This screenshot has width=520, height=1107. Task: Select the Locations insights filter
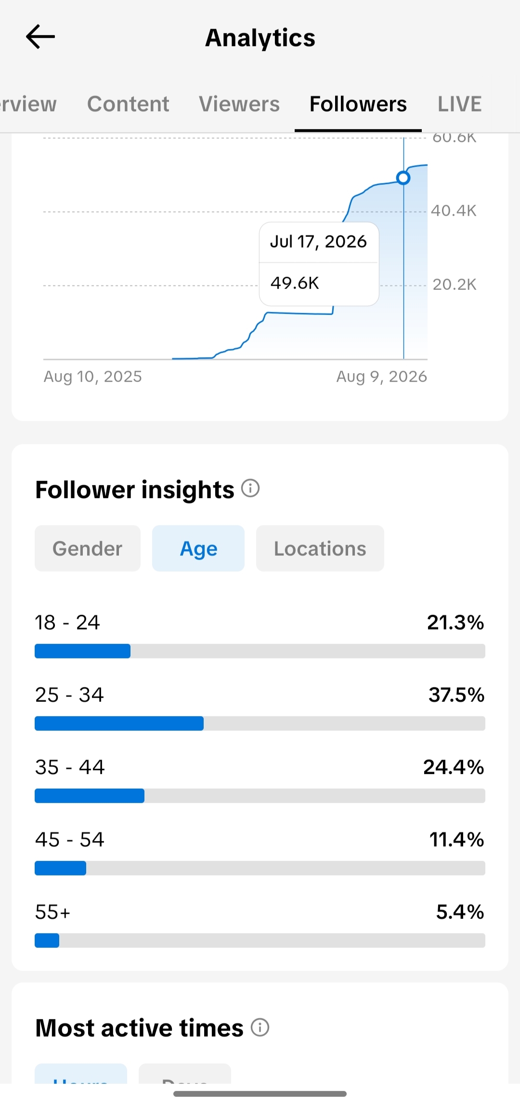[x=320, y=548]
